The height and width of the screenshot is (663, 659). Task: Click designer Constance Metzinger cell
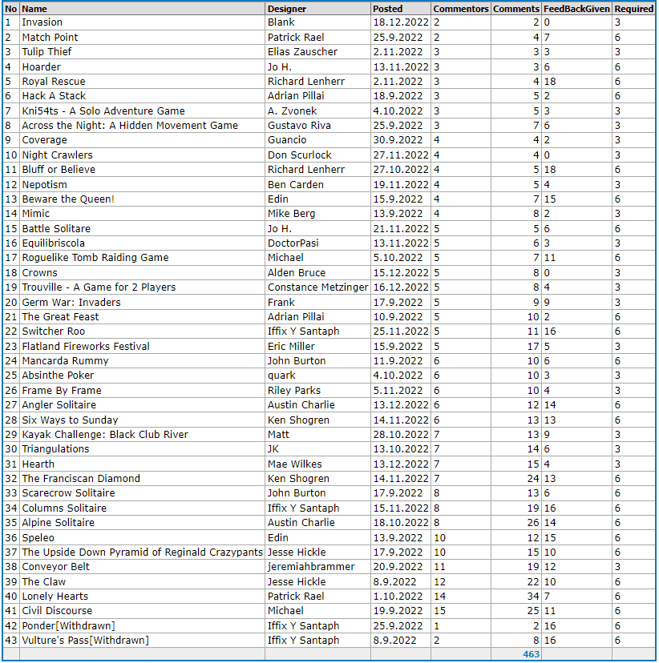(x=317, y=287)
